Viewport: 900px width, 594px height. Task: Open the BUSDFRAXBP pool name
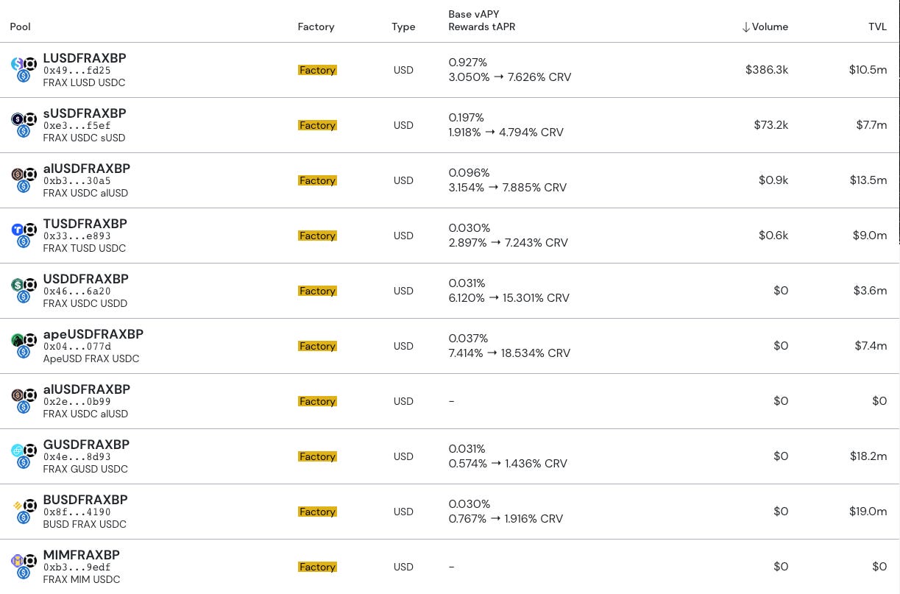(x=85, y=500)
